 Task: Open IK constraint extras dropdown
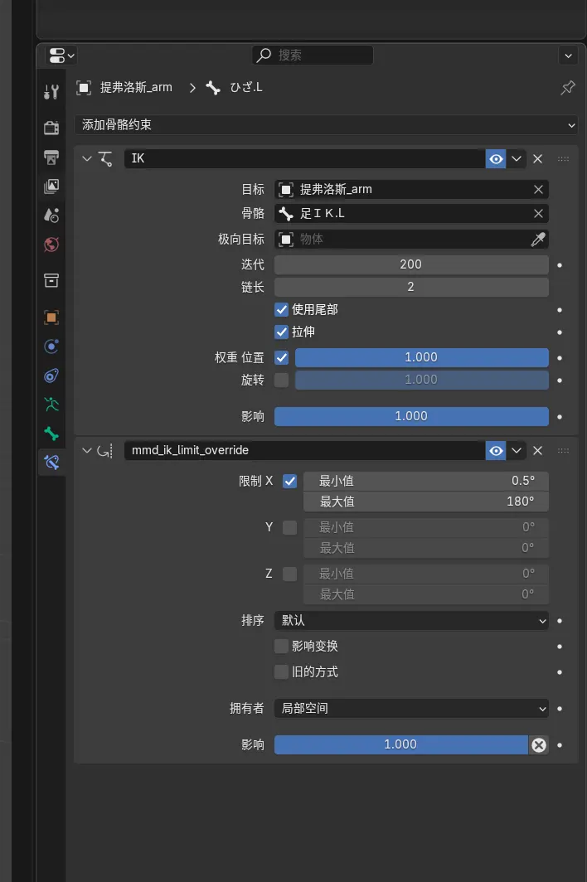point(516,158)
